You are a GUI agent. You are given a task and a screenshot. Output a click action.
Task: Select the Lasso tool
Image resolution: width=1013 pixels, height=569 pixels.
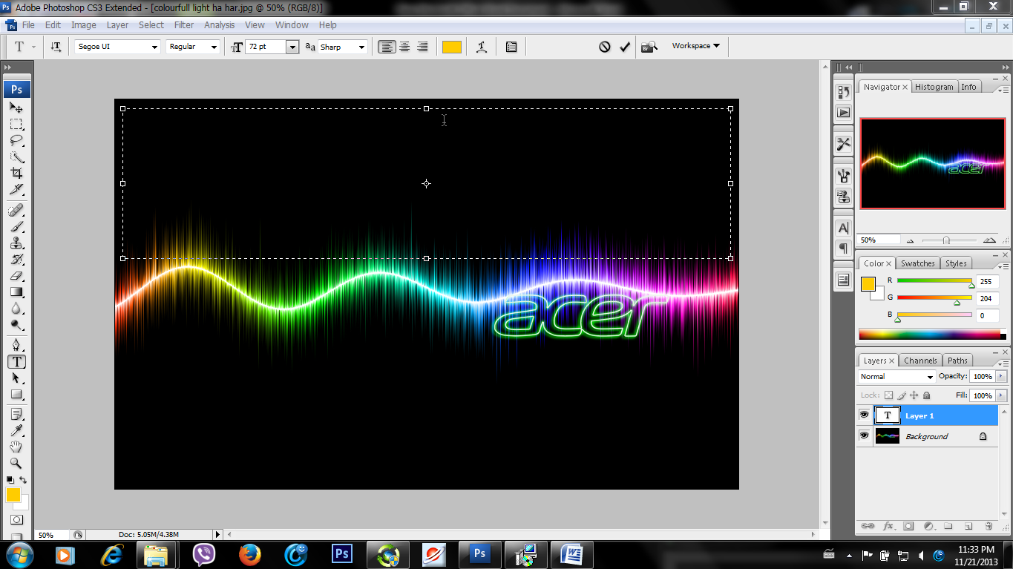16,141
